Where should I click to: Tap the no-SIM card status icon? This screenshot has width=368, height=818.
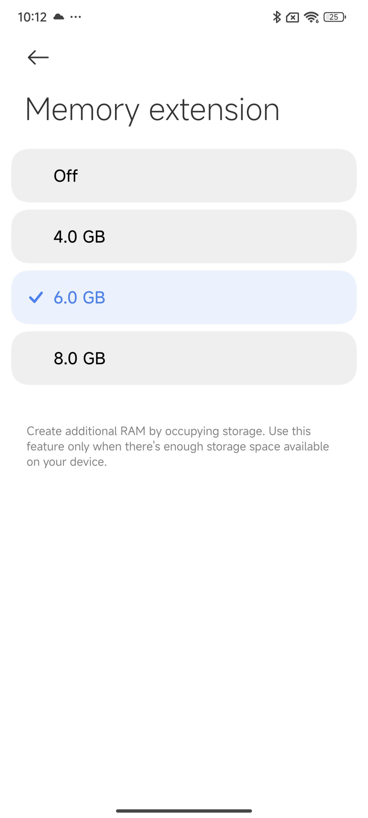click(292, 17)
